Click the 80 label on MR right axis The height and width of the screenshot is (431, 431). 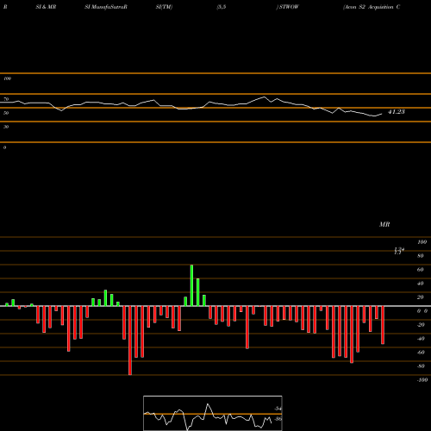(x=421, y=256)
